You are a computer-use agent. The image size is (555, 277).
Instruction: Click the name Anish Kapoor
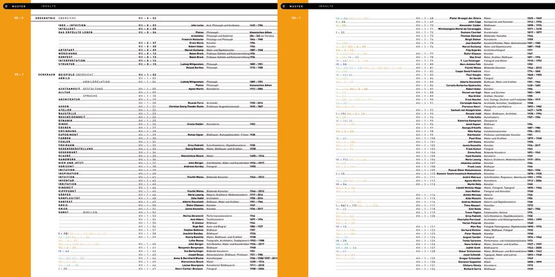pos(473,124)
